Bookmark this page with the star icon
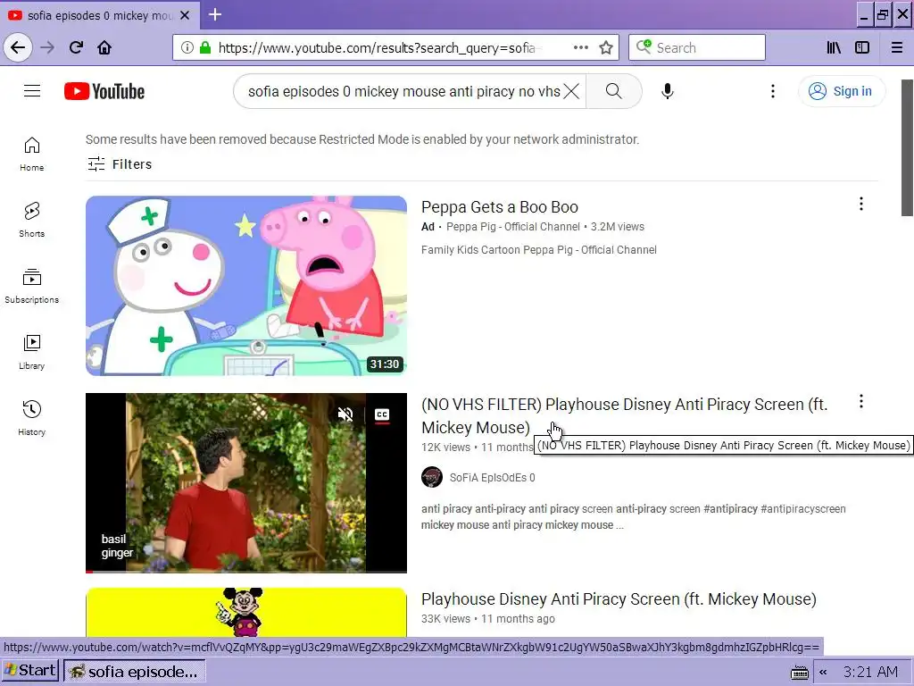This screenshot has height=686, width=914. 606,47
